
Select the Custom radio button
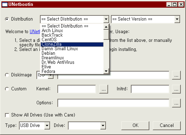coord(7,89)
